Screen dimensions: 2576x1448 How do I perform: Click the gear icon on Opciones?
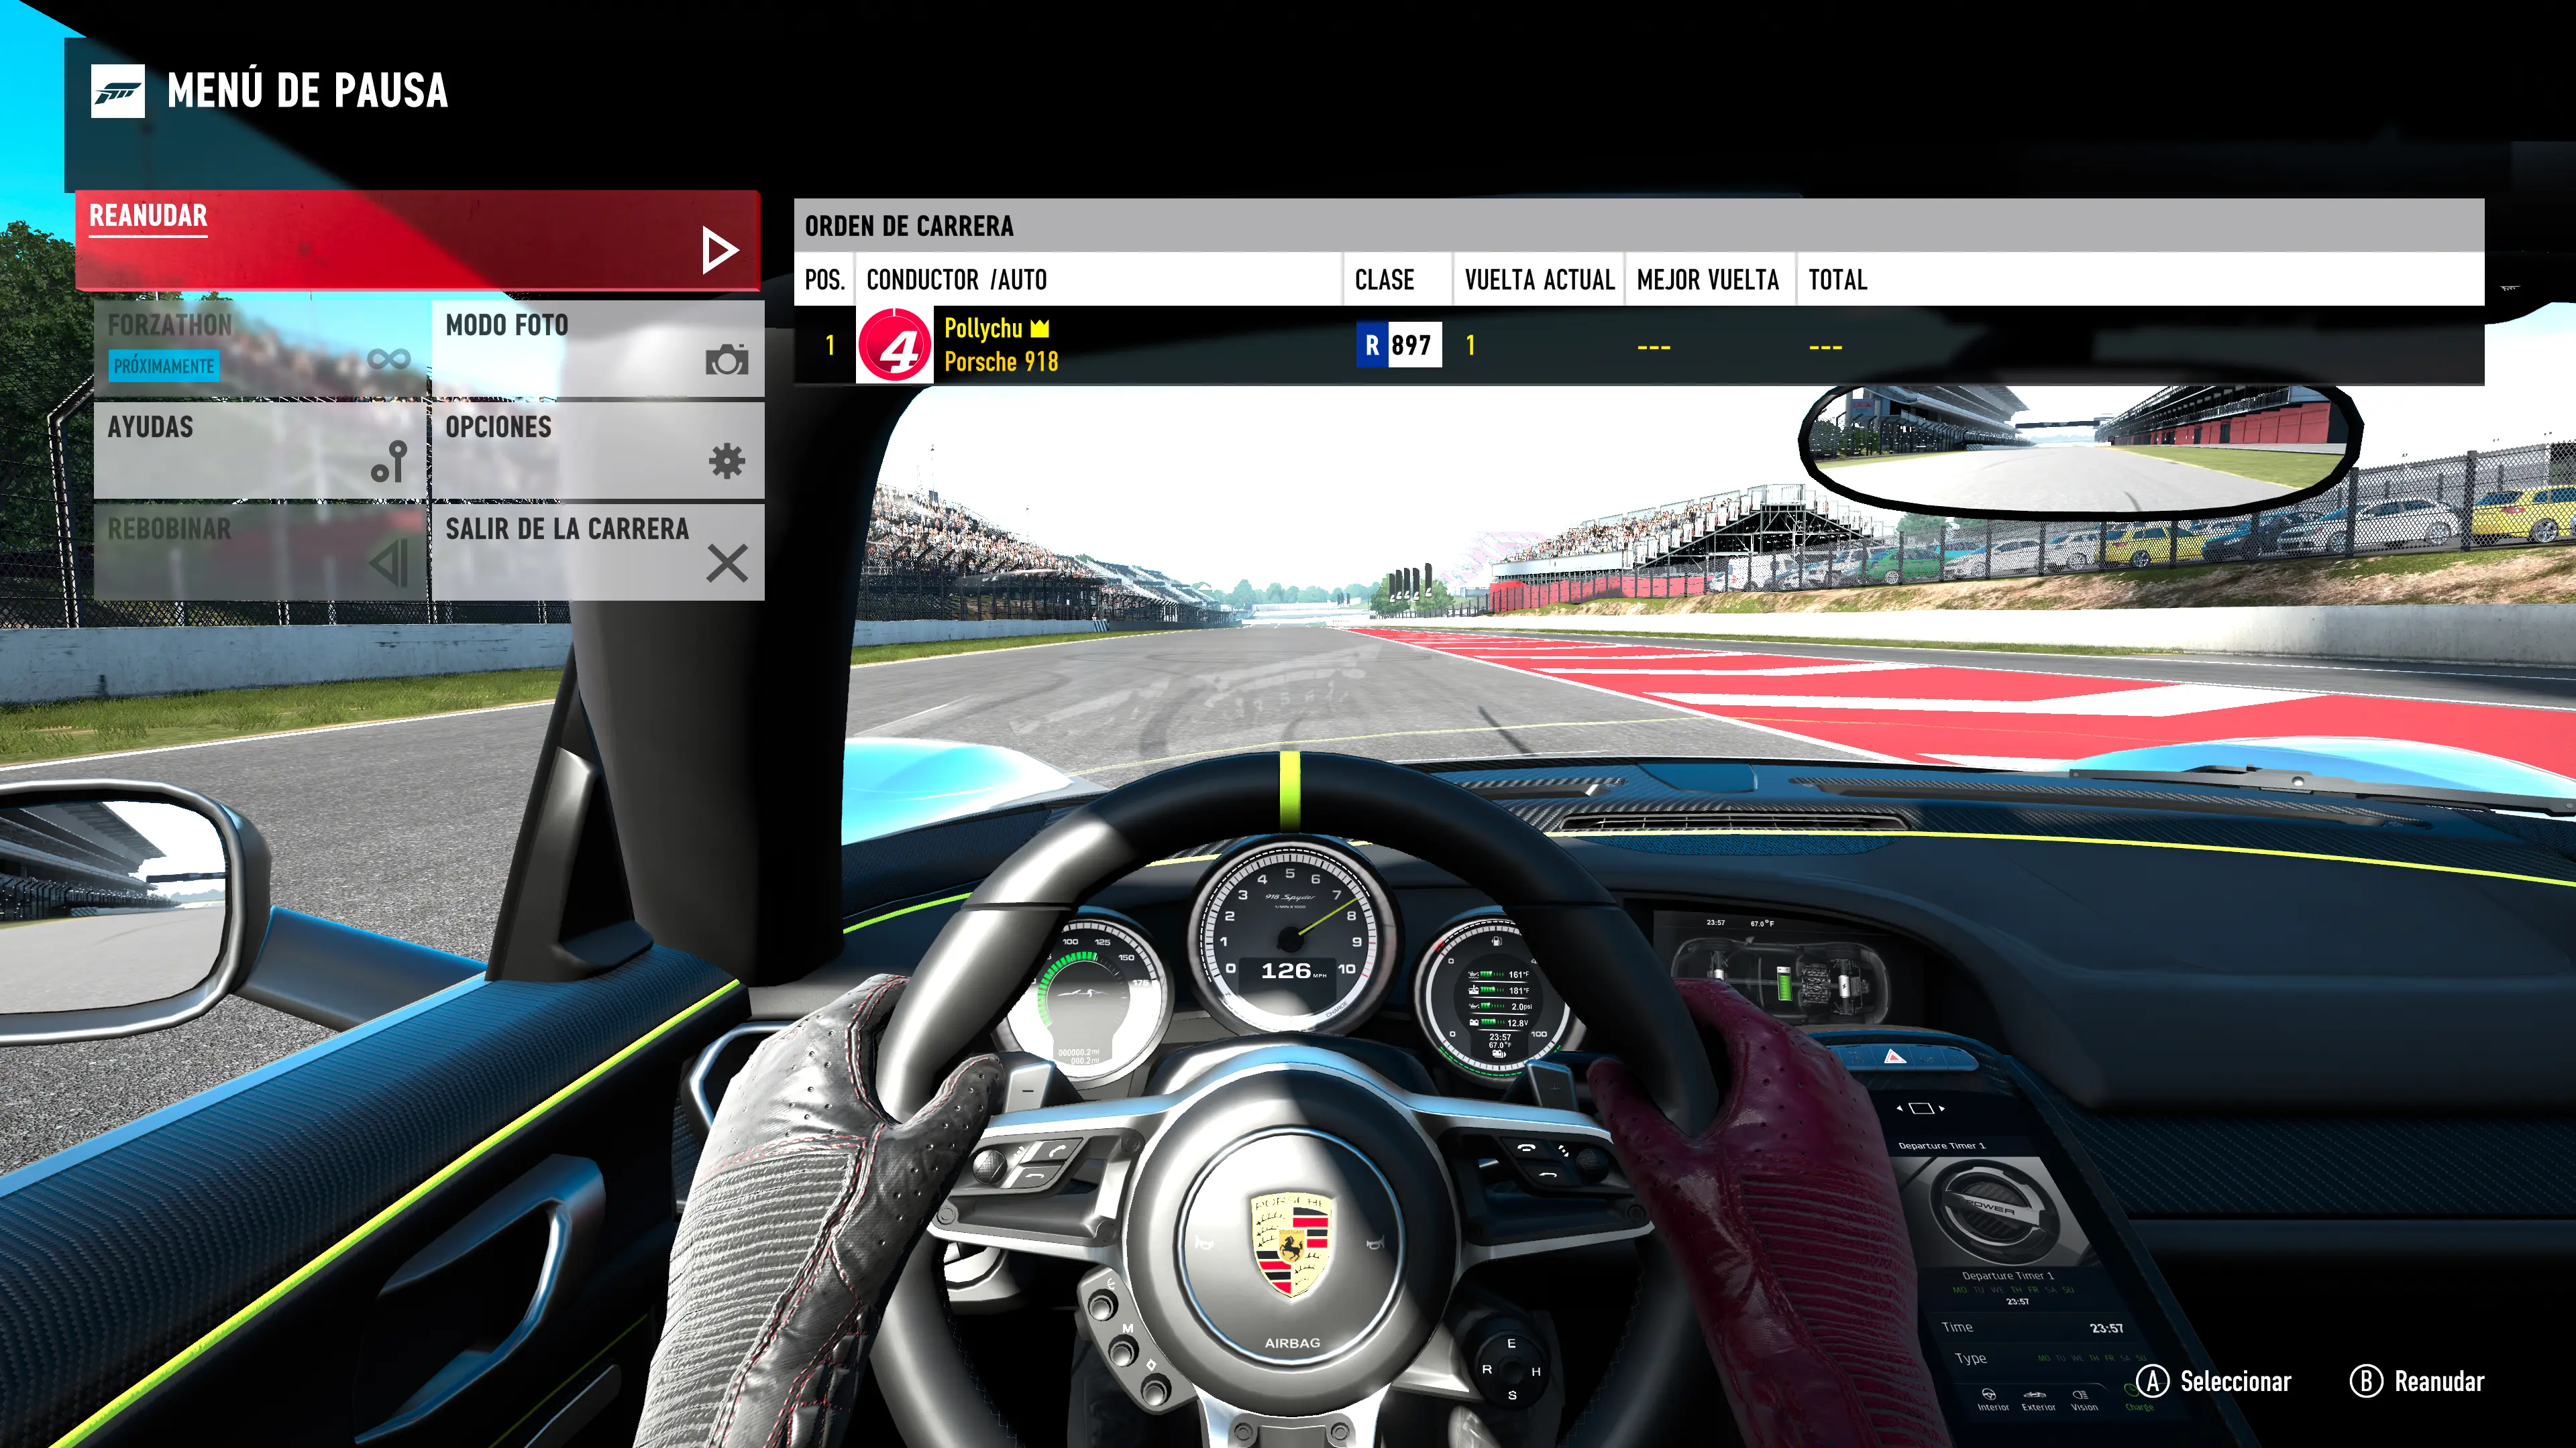click(727, 461)
